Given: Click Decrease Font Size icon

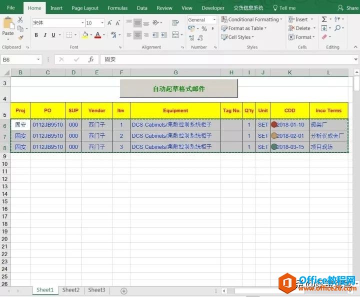Looking at the screenshot, I should pos(118,23).
